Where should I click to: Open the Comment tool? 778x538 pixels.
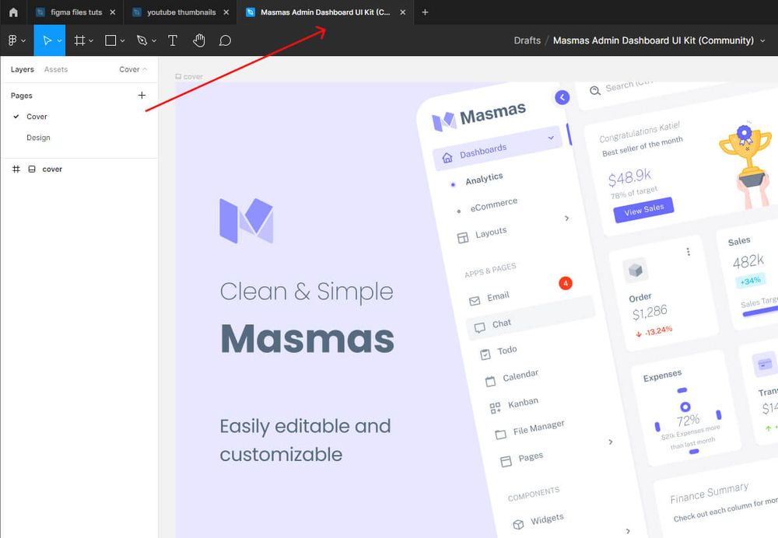tap(225, 40)
